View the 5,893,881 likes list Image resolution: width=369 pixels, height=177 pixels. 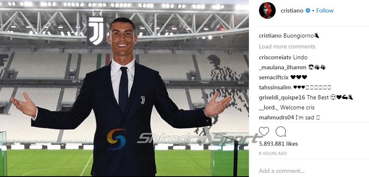pyautogui.click(x=278, y=144)
